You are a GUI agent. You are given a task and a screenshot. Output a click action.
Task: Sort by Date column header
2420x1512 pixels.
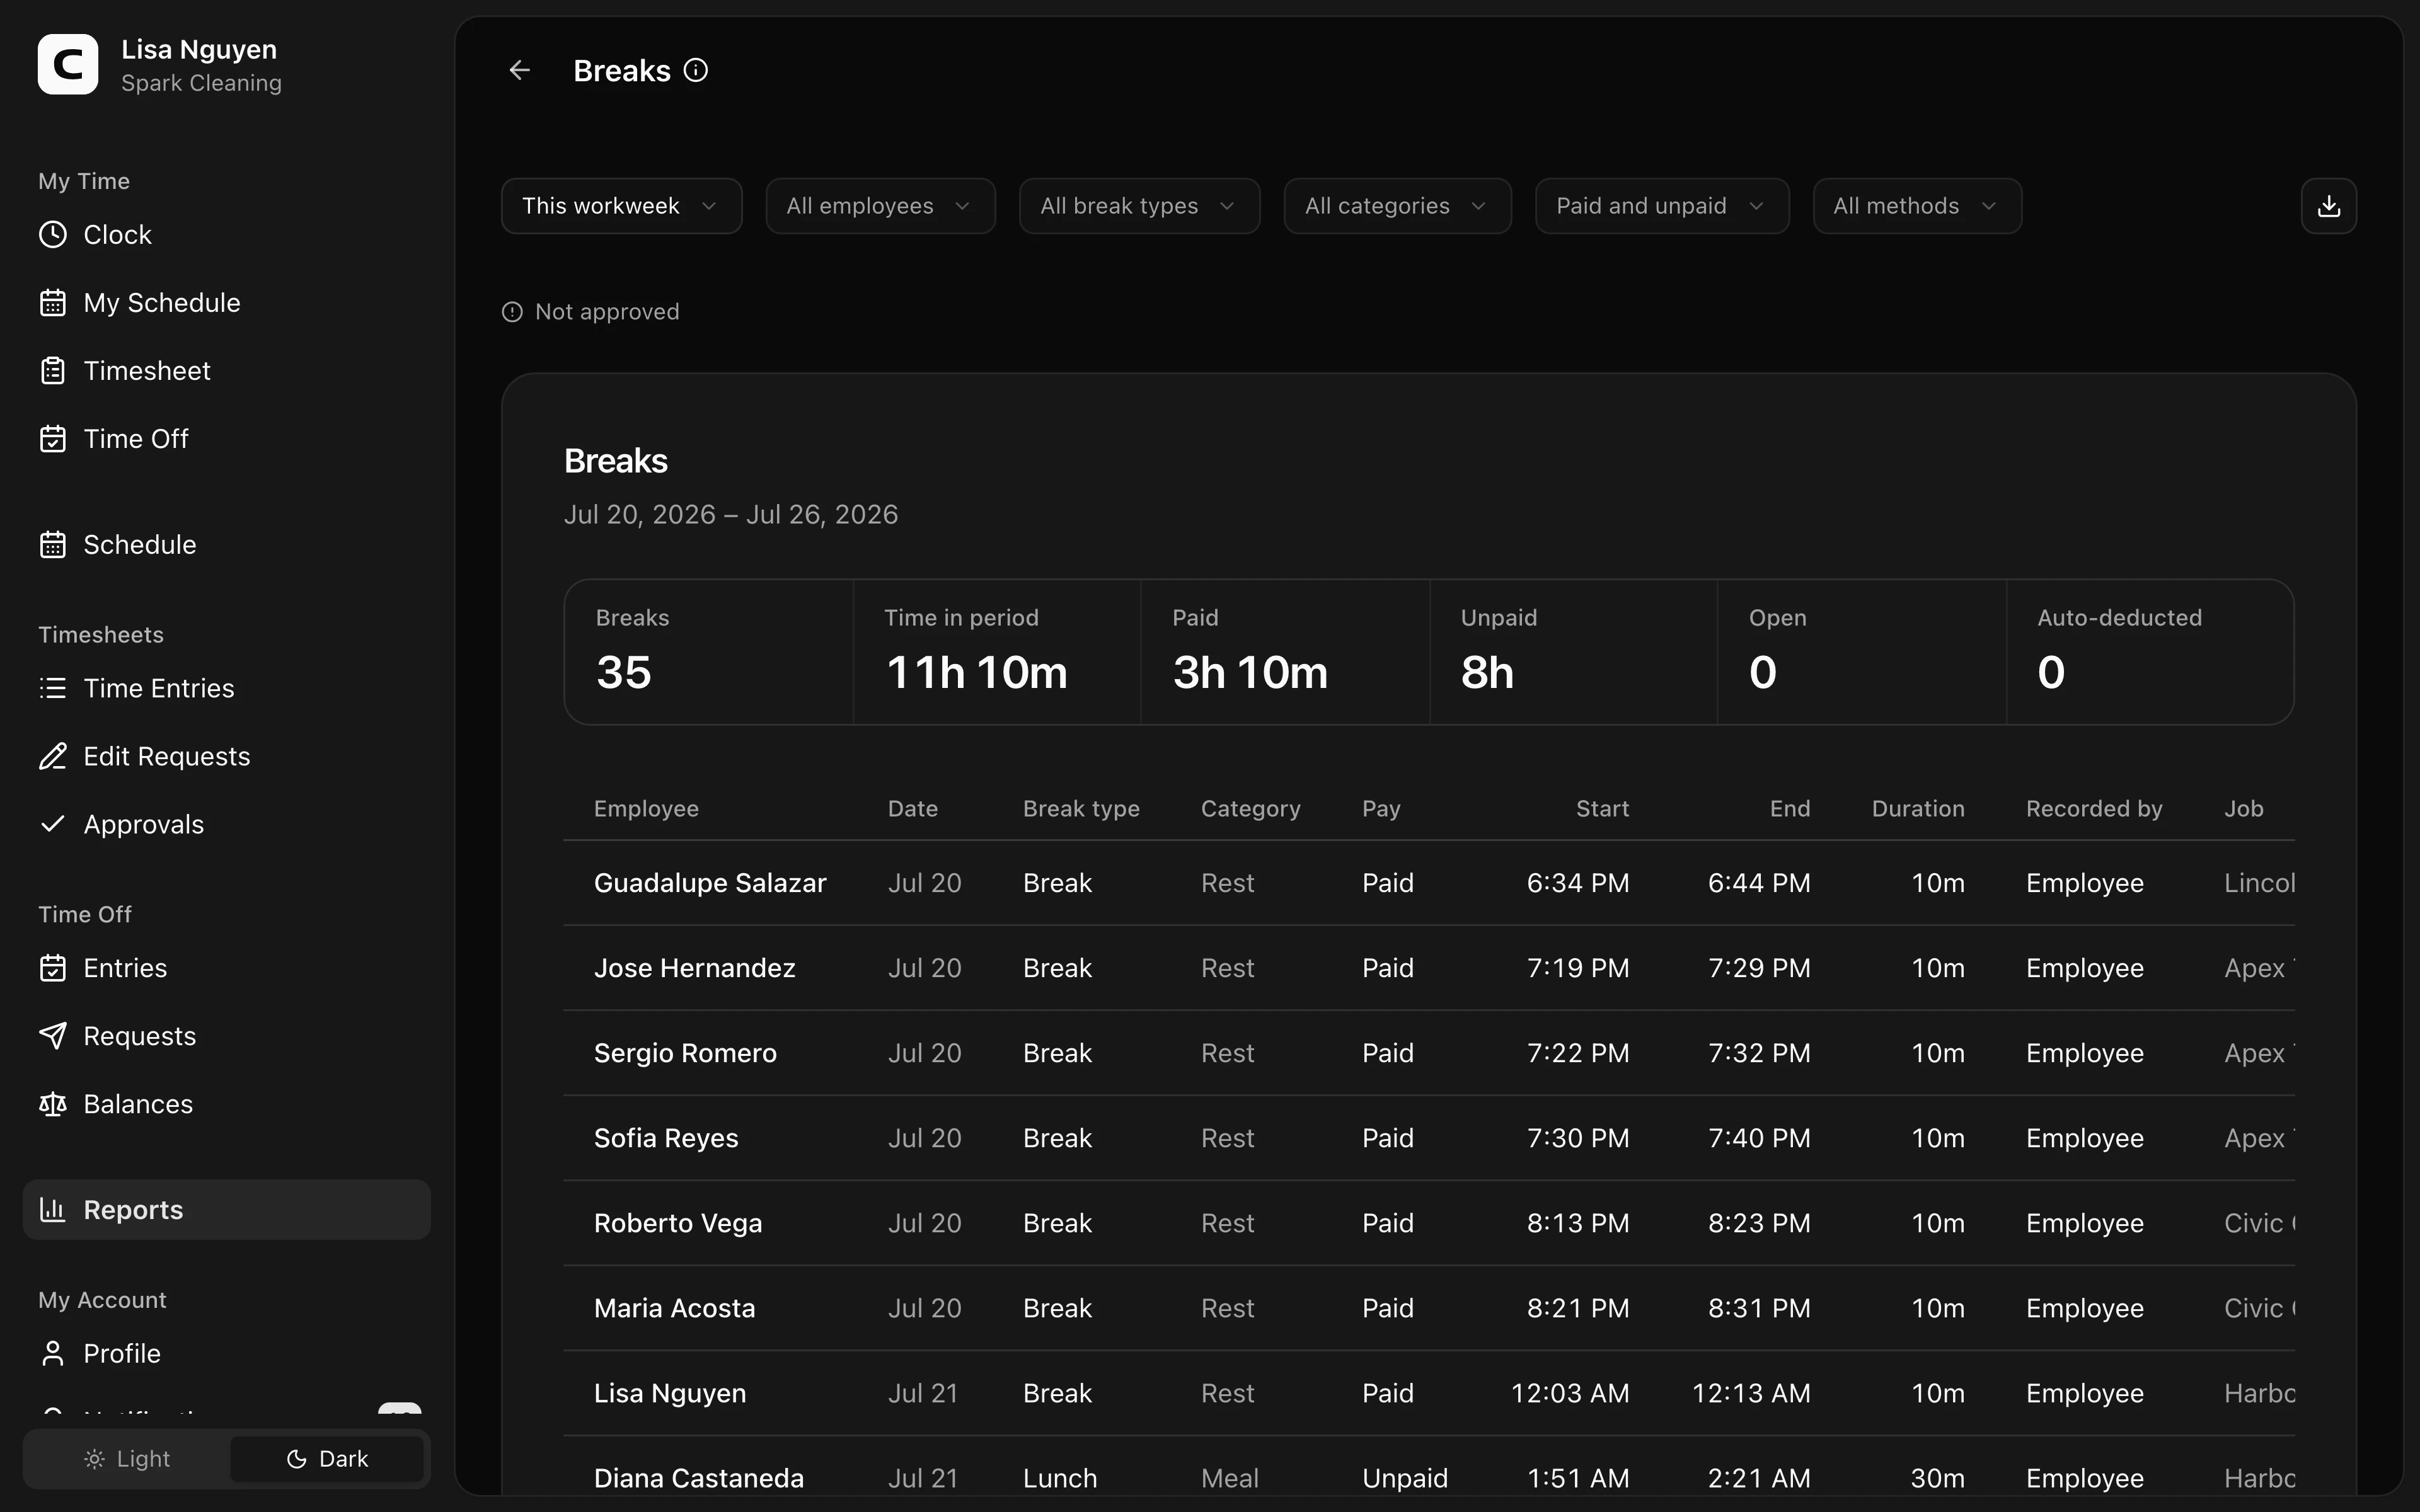coord(913,809)
